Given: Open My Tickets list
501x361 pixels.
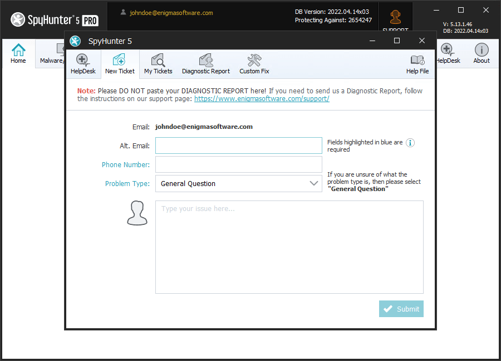Looking at the screenshot, I should coord(158,64).
